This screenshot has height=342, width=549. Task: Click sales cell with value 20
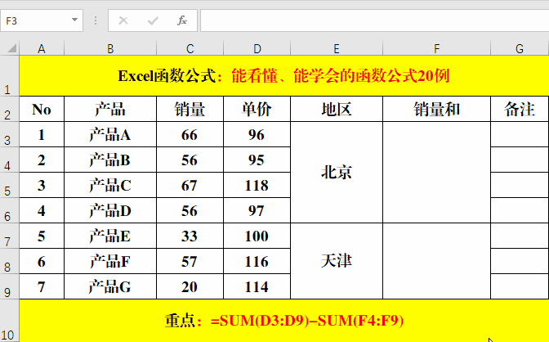(x=190, y=286)
